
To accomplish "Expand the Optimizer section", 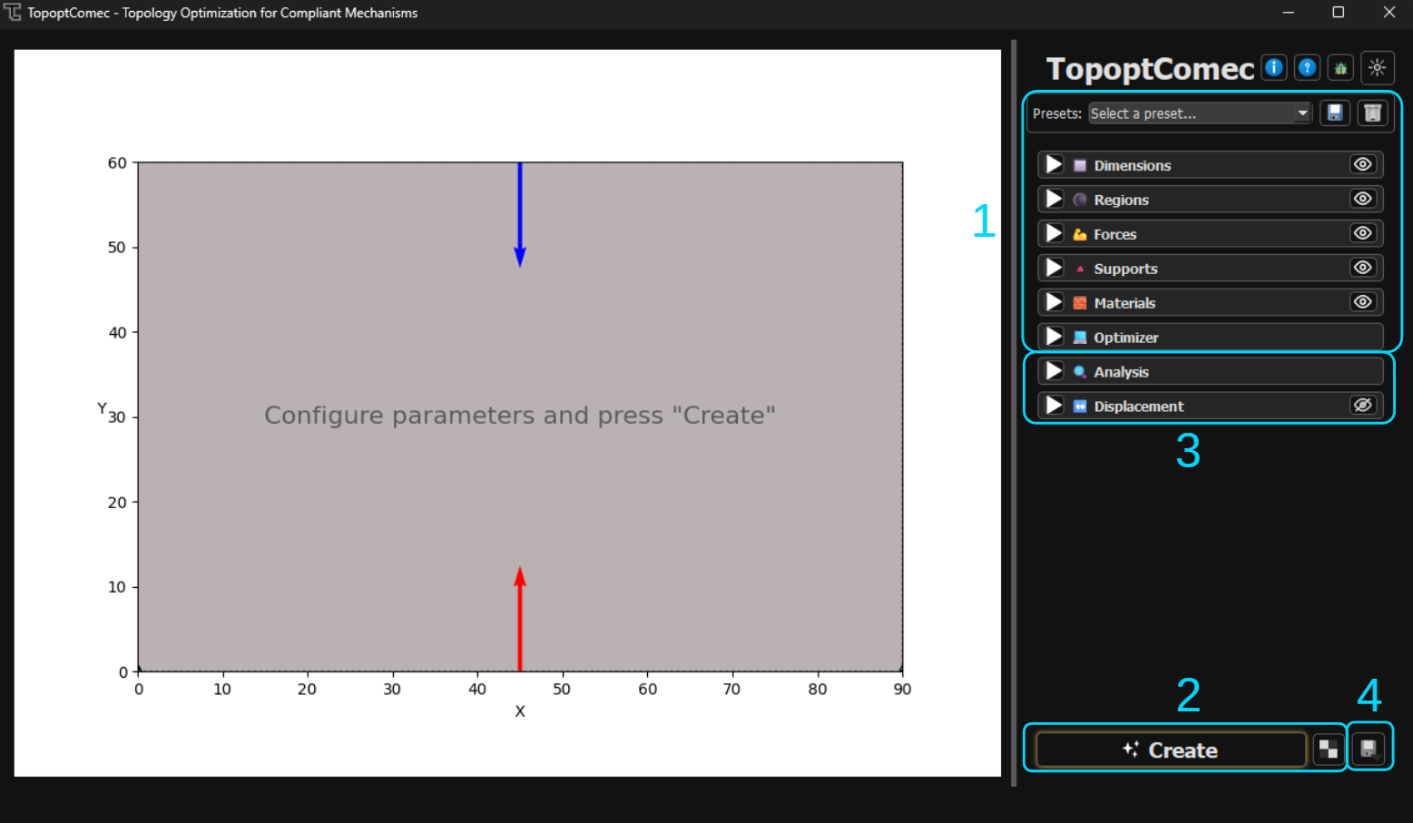I will point(1053,336).
